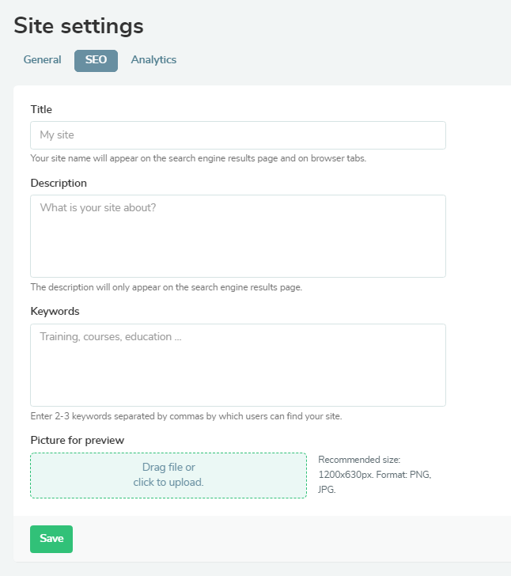Click the "Site settings" page heading
Screen dimensions: 511x576
tap(78, 25)
